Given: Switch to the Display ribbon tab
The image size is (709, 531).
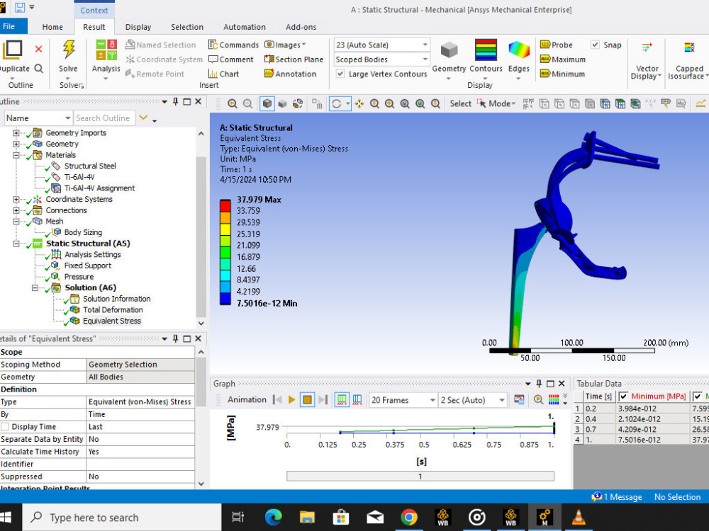Looking at the screenshot, I should pos(138,27).
